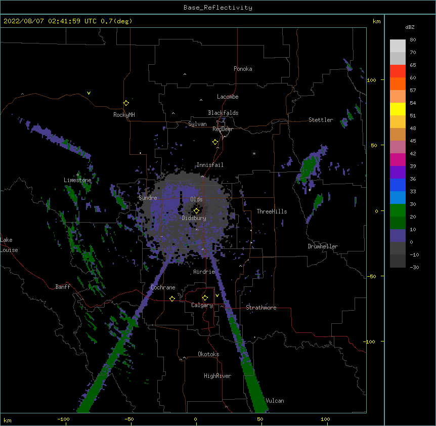
Task: Click the Blackfalds city label
Action: tap(223, 113)
